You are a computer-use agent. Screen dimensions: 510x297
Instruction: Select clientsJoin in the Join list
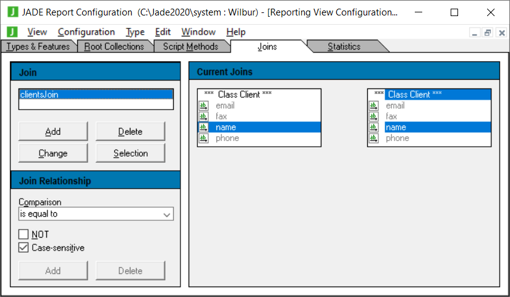[96, 95]
